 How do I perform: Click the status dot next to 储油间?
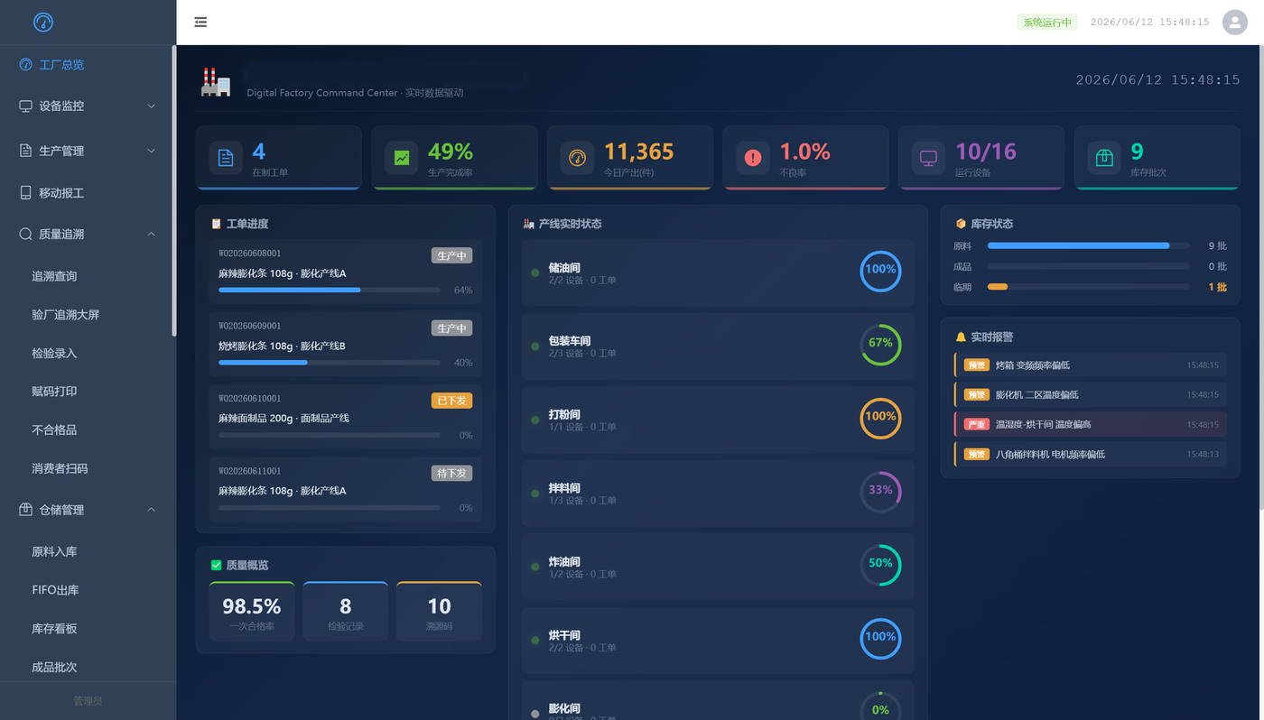[x=535, y=272]
